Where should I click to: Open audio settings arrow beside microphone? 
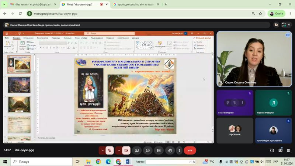pyautogui.click(x=103, y=150)
